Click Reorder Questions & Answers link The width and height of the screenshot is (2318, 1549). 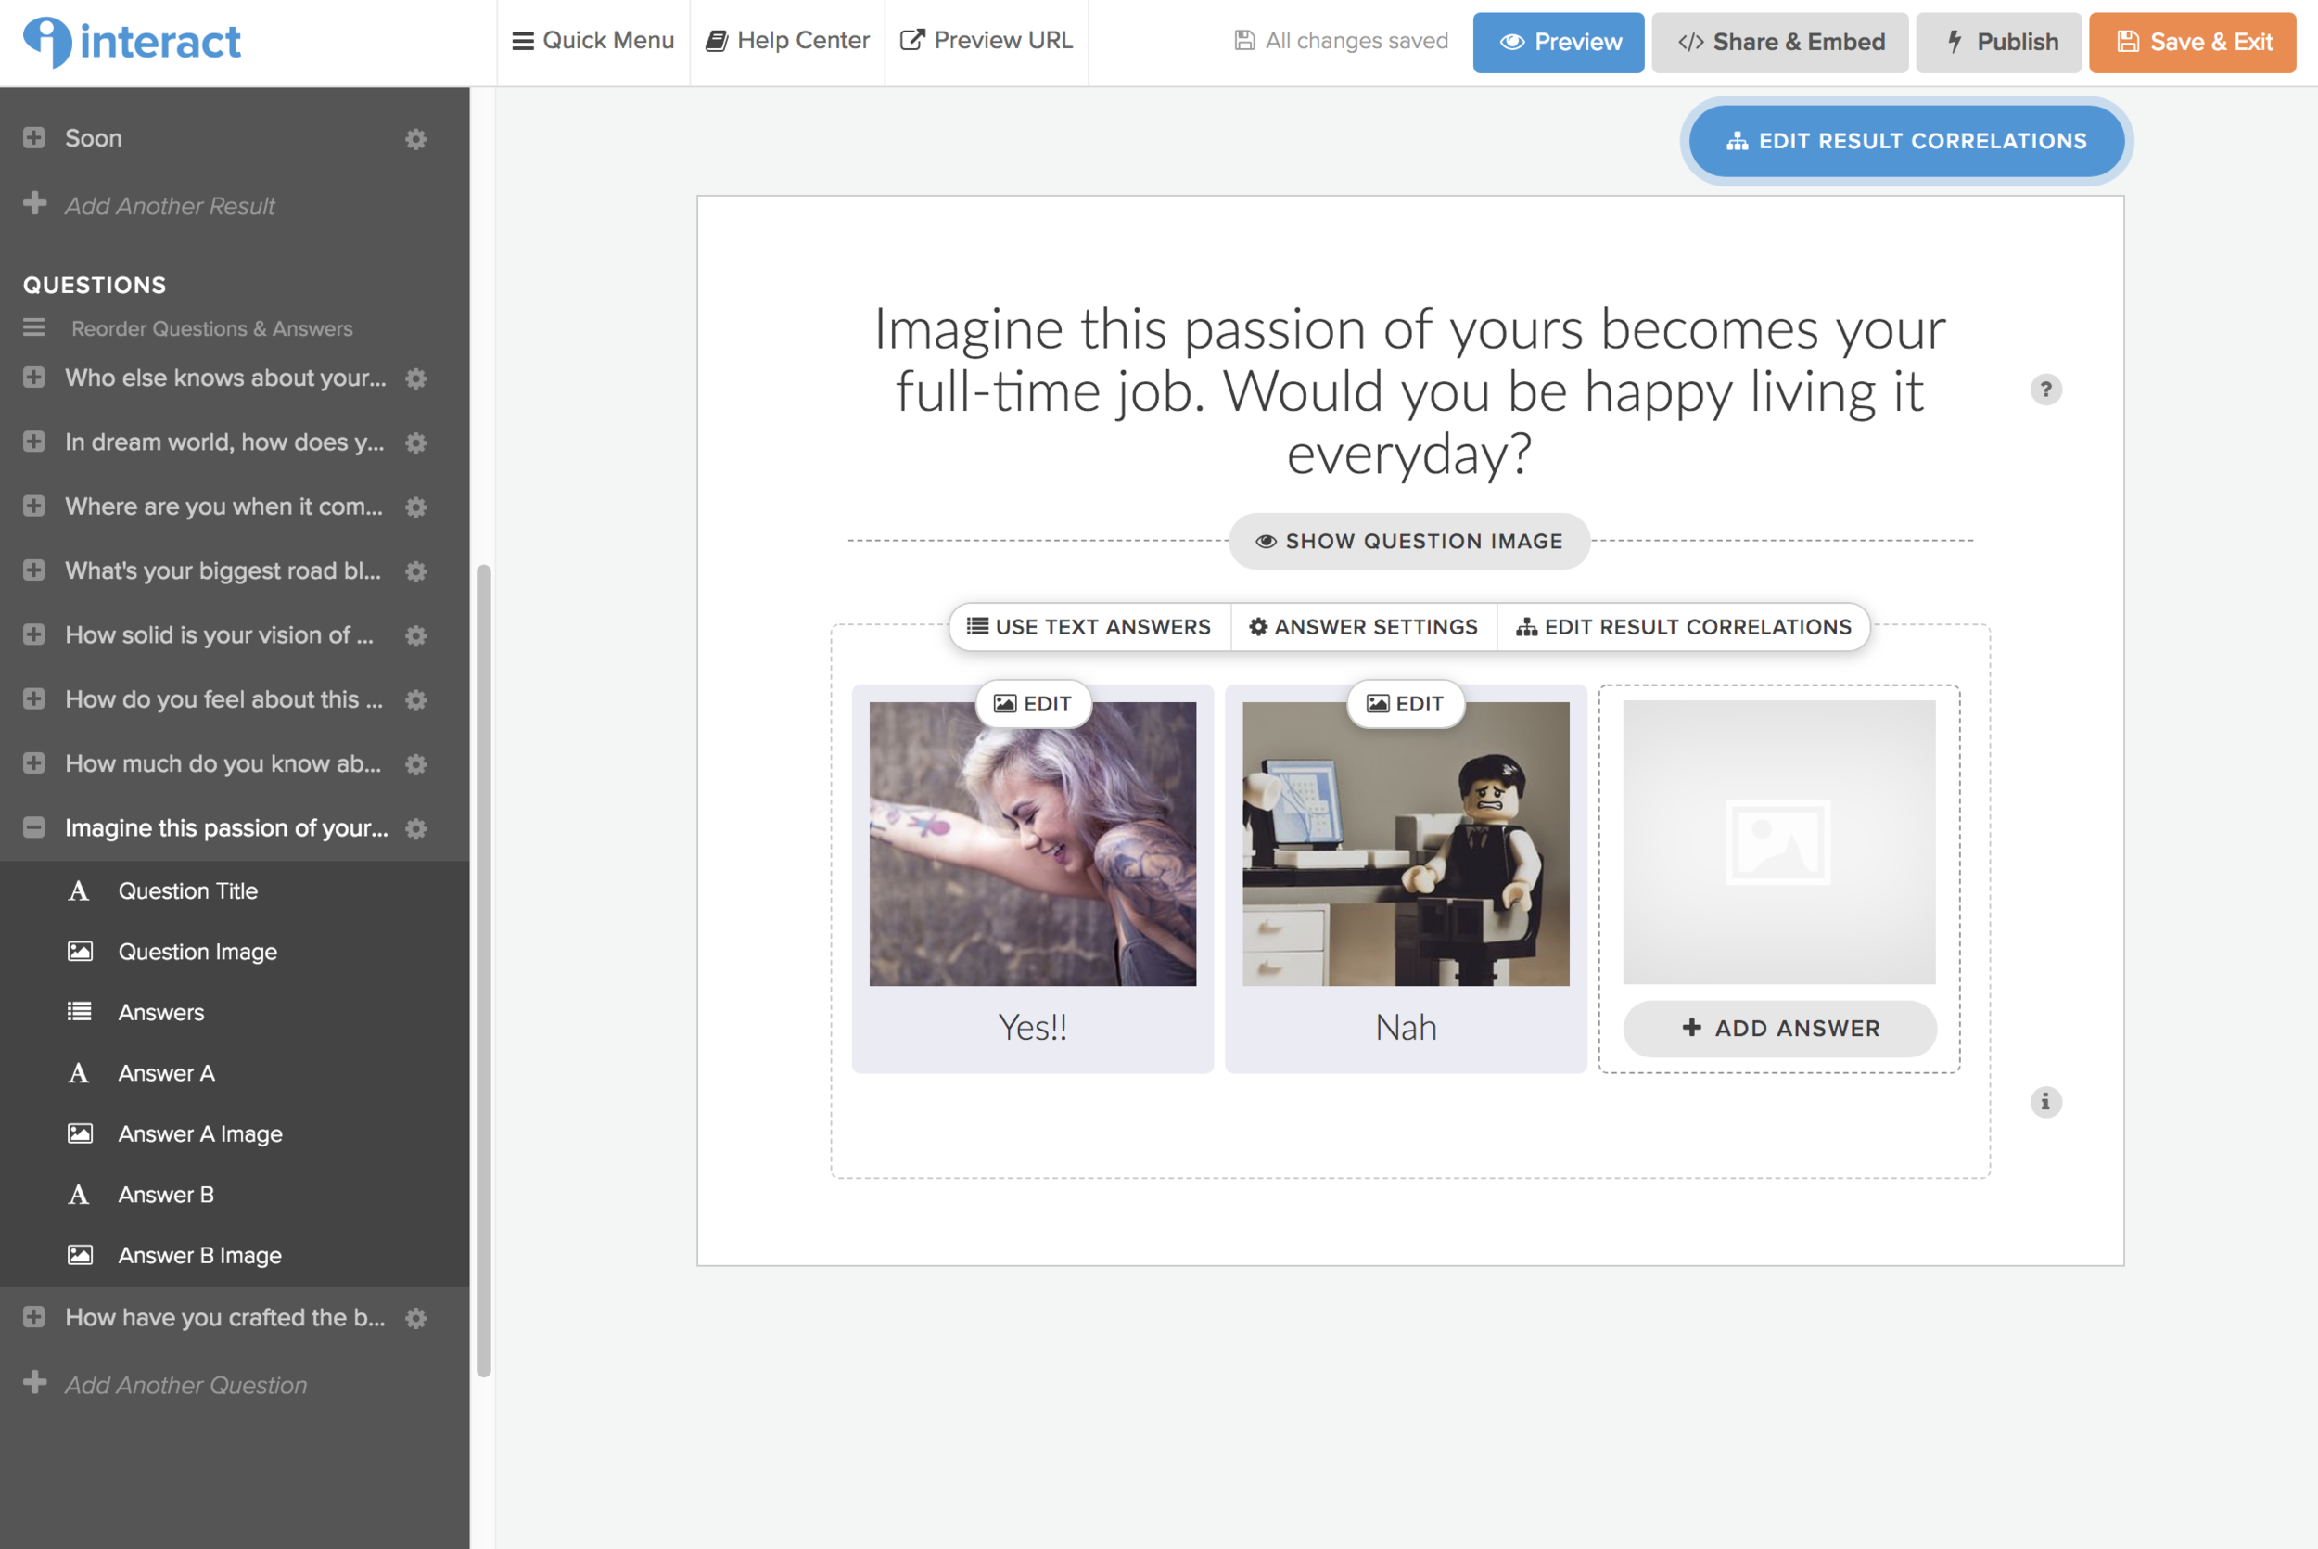click(212, 329)
